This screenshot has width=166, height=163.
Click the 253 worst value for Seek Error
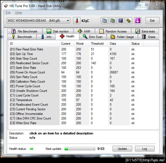(79, 68)
